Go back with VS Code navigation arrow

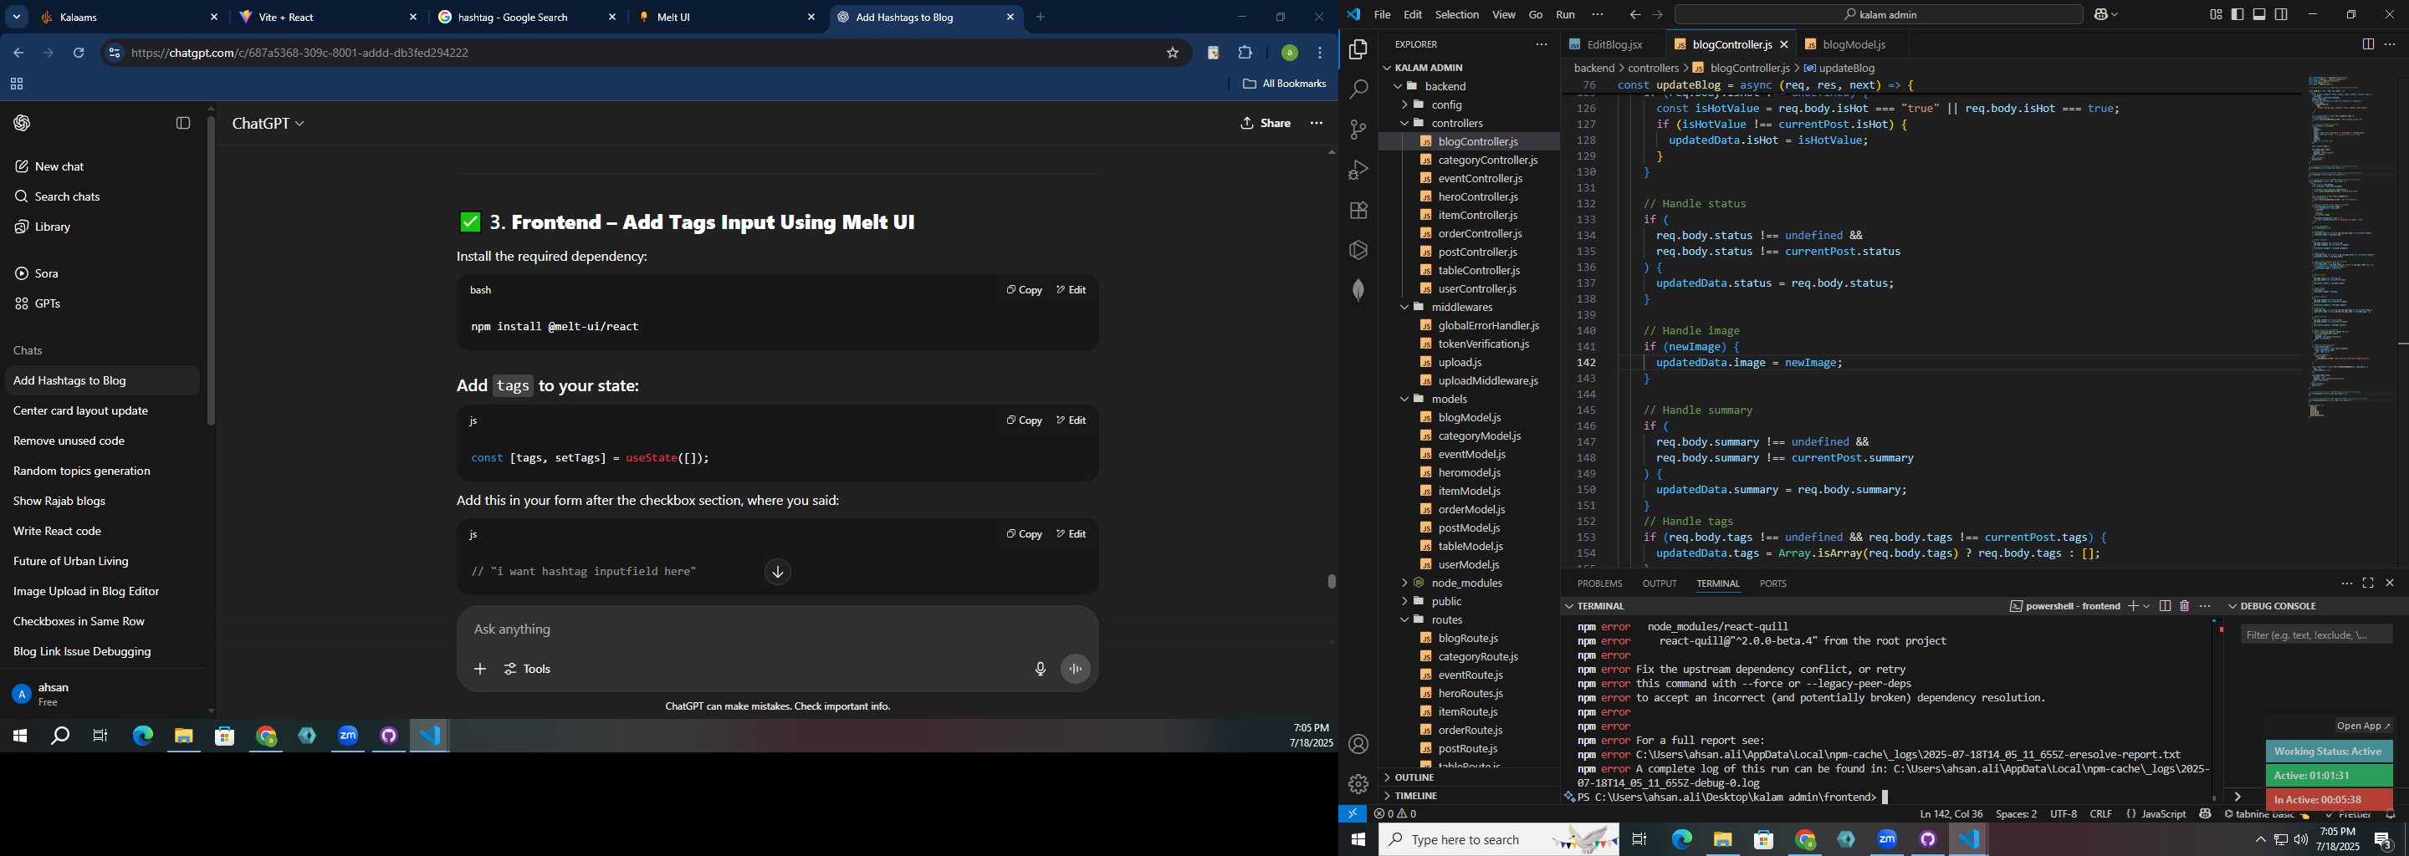[x=1634, y=14]
